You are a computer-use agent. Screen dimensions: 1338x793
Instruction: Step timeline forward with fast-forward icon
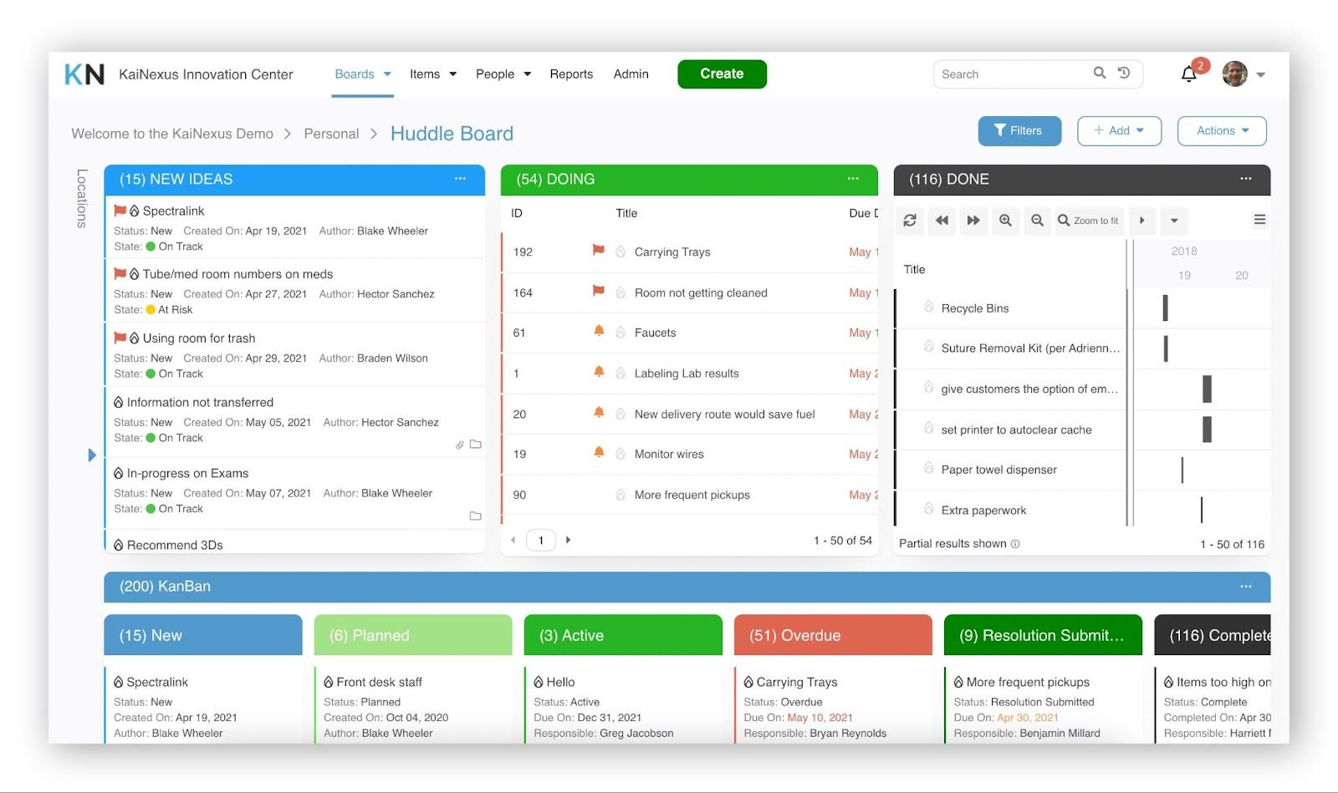(973, 221)
